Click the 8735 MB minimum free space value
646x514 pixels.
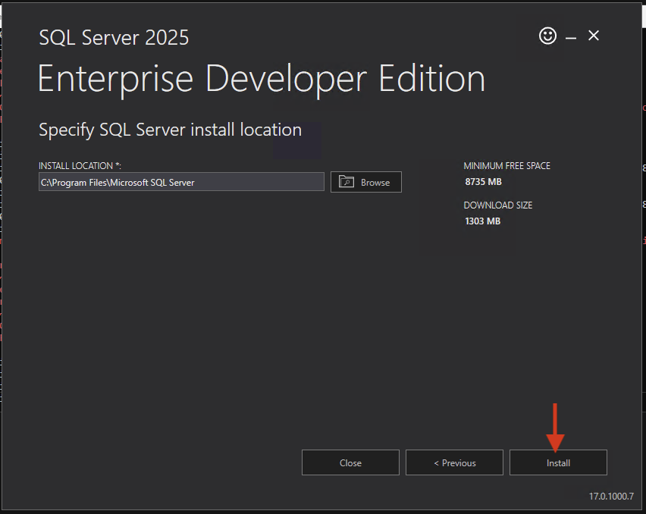[x=483, y=182]
